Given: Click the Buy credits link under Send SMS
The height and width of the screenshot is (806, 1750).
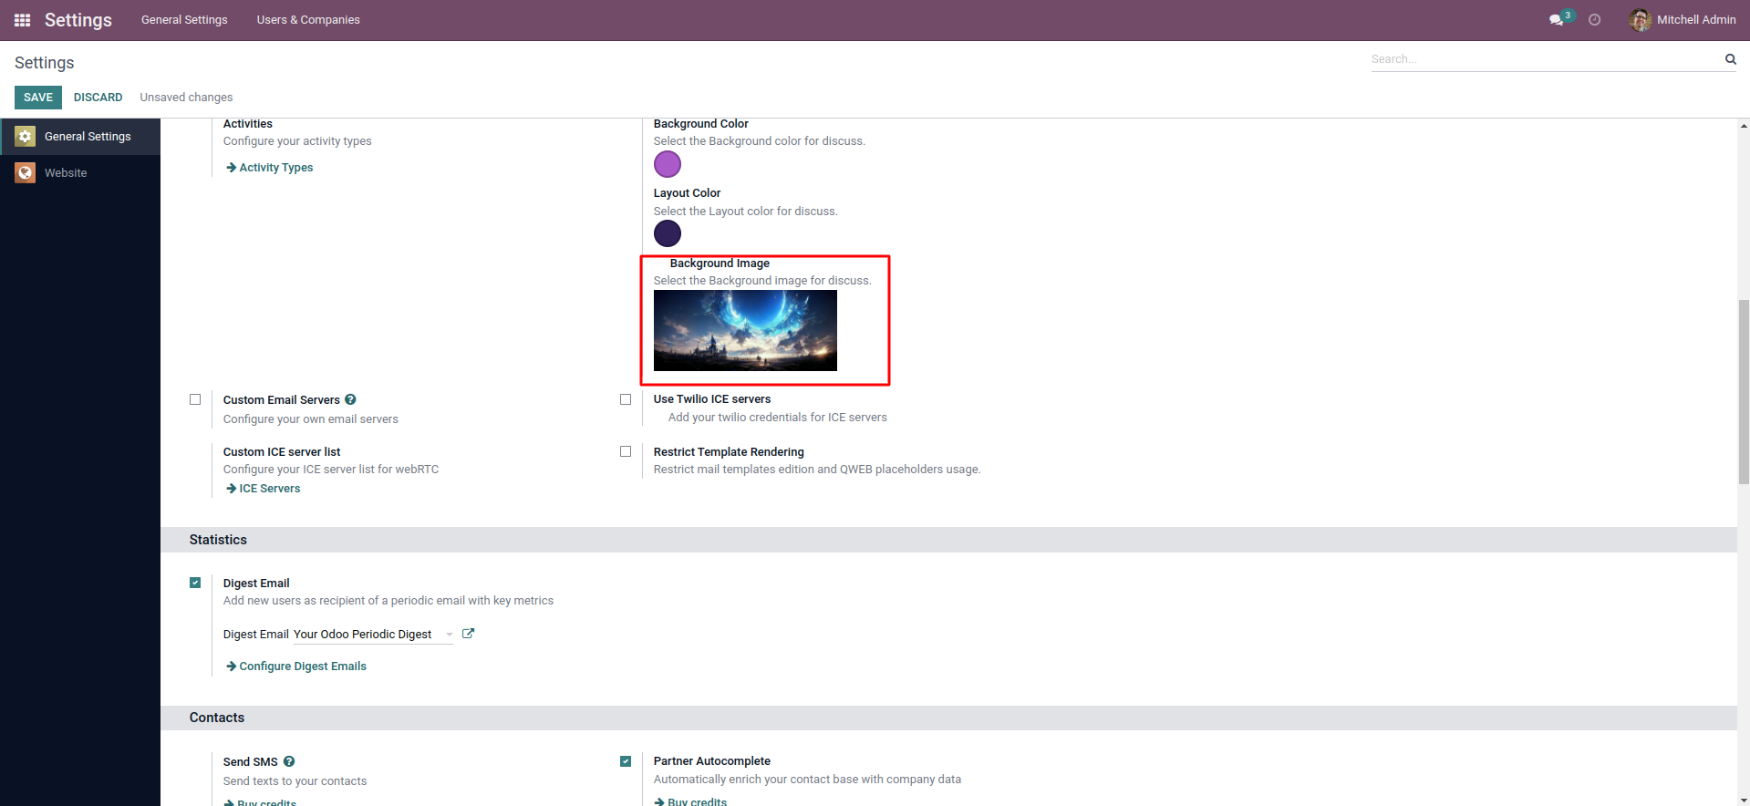Looking at the screenshot, I should [x=266, y=802].
